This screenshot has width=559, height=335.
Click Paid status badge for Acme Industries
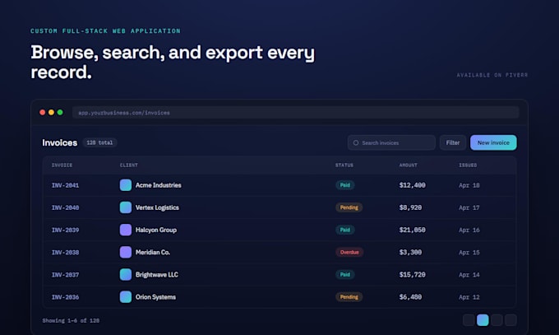point(344,185)
